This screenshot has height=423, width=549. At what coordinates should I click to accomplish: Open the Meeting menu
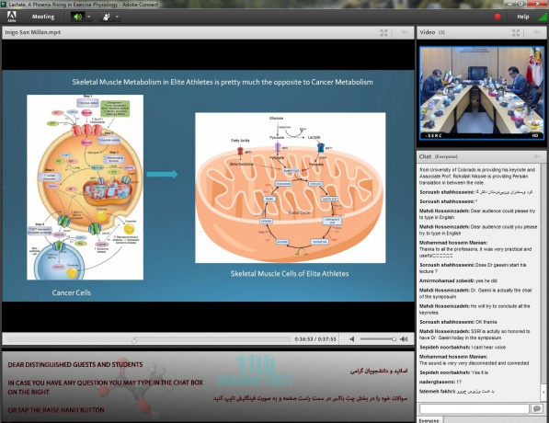click(x=43, y=17)
